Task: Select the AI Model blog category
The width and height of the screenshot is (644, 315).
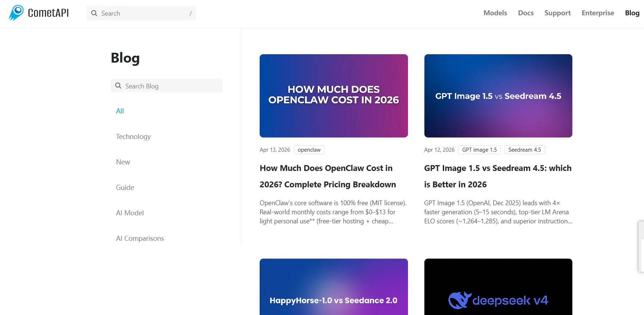Action: 130,213
